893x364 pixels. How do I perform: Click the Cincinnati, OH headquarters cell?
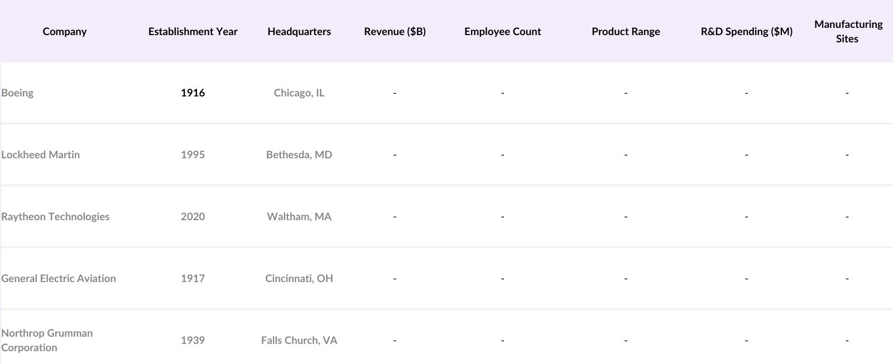point(299,279)
